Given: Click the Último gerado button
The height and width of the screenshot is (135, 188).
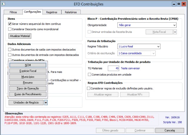Looking at the screenshot, I should [110, 130].
